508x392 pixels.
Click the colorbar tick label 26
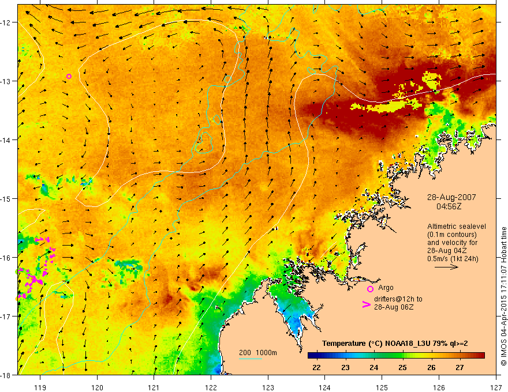(x=431, y=367)
